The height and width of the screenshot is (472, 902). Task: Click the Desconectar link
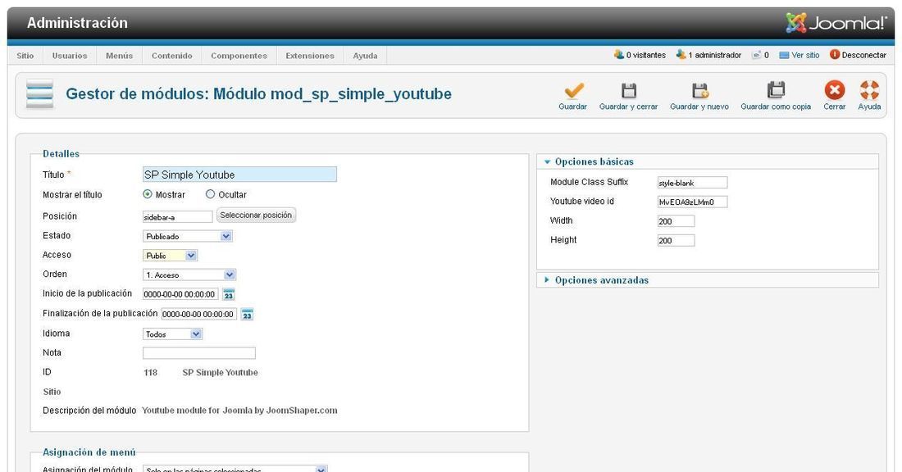click(858, 55)
